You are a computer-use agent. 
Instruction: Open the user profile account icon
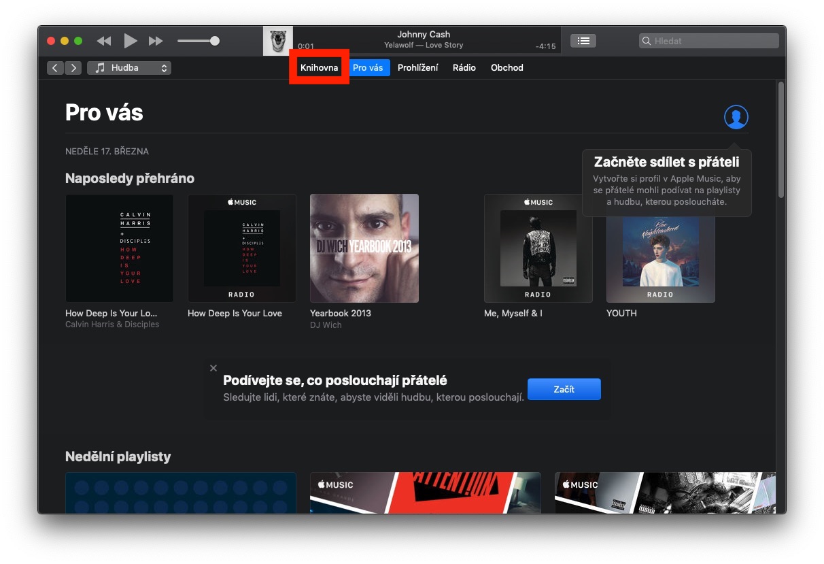click(736, 117)
